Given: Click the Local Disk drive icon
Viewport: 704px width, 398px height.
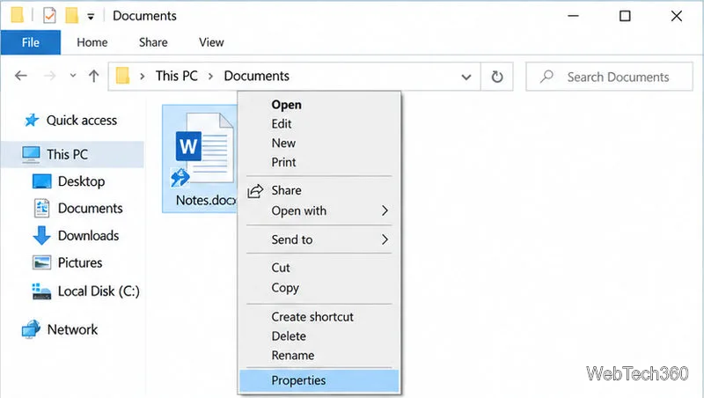Looking at the screenshot, I should [x=41, y=291].
